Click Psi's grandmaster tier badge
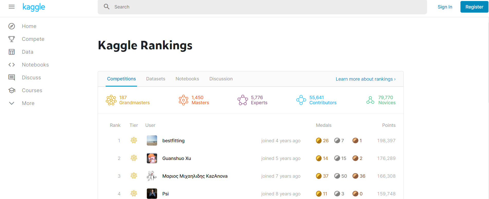 click(134, 194)
